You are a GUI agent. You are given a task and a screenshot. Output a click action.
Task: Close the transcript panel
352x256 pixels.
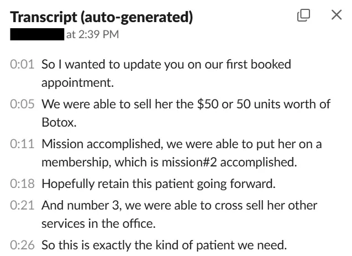336,15
